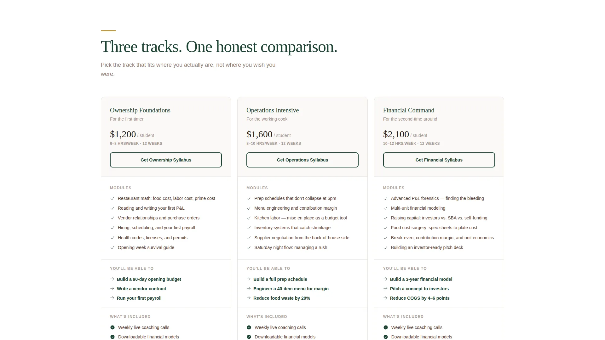The image size is (605, 340).
Task: Click Three tracks One honest comparison heading
Action: (x=219, y=47)
